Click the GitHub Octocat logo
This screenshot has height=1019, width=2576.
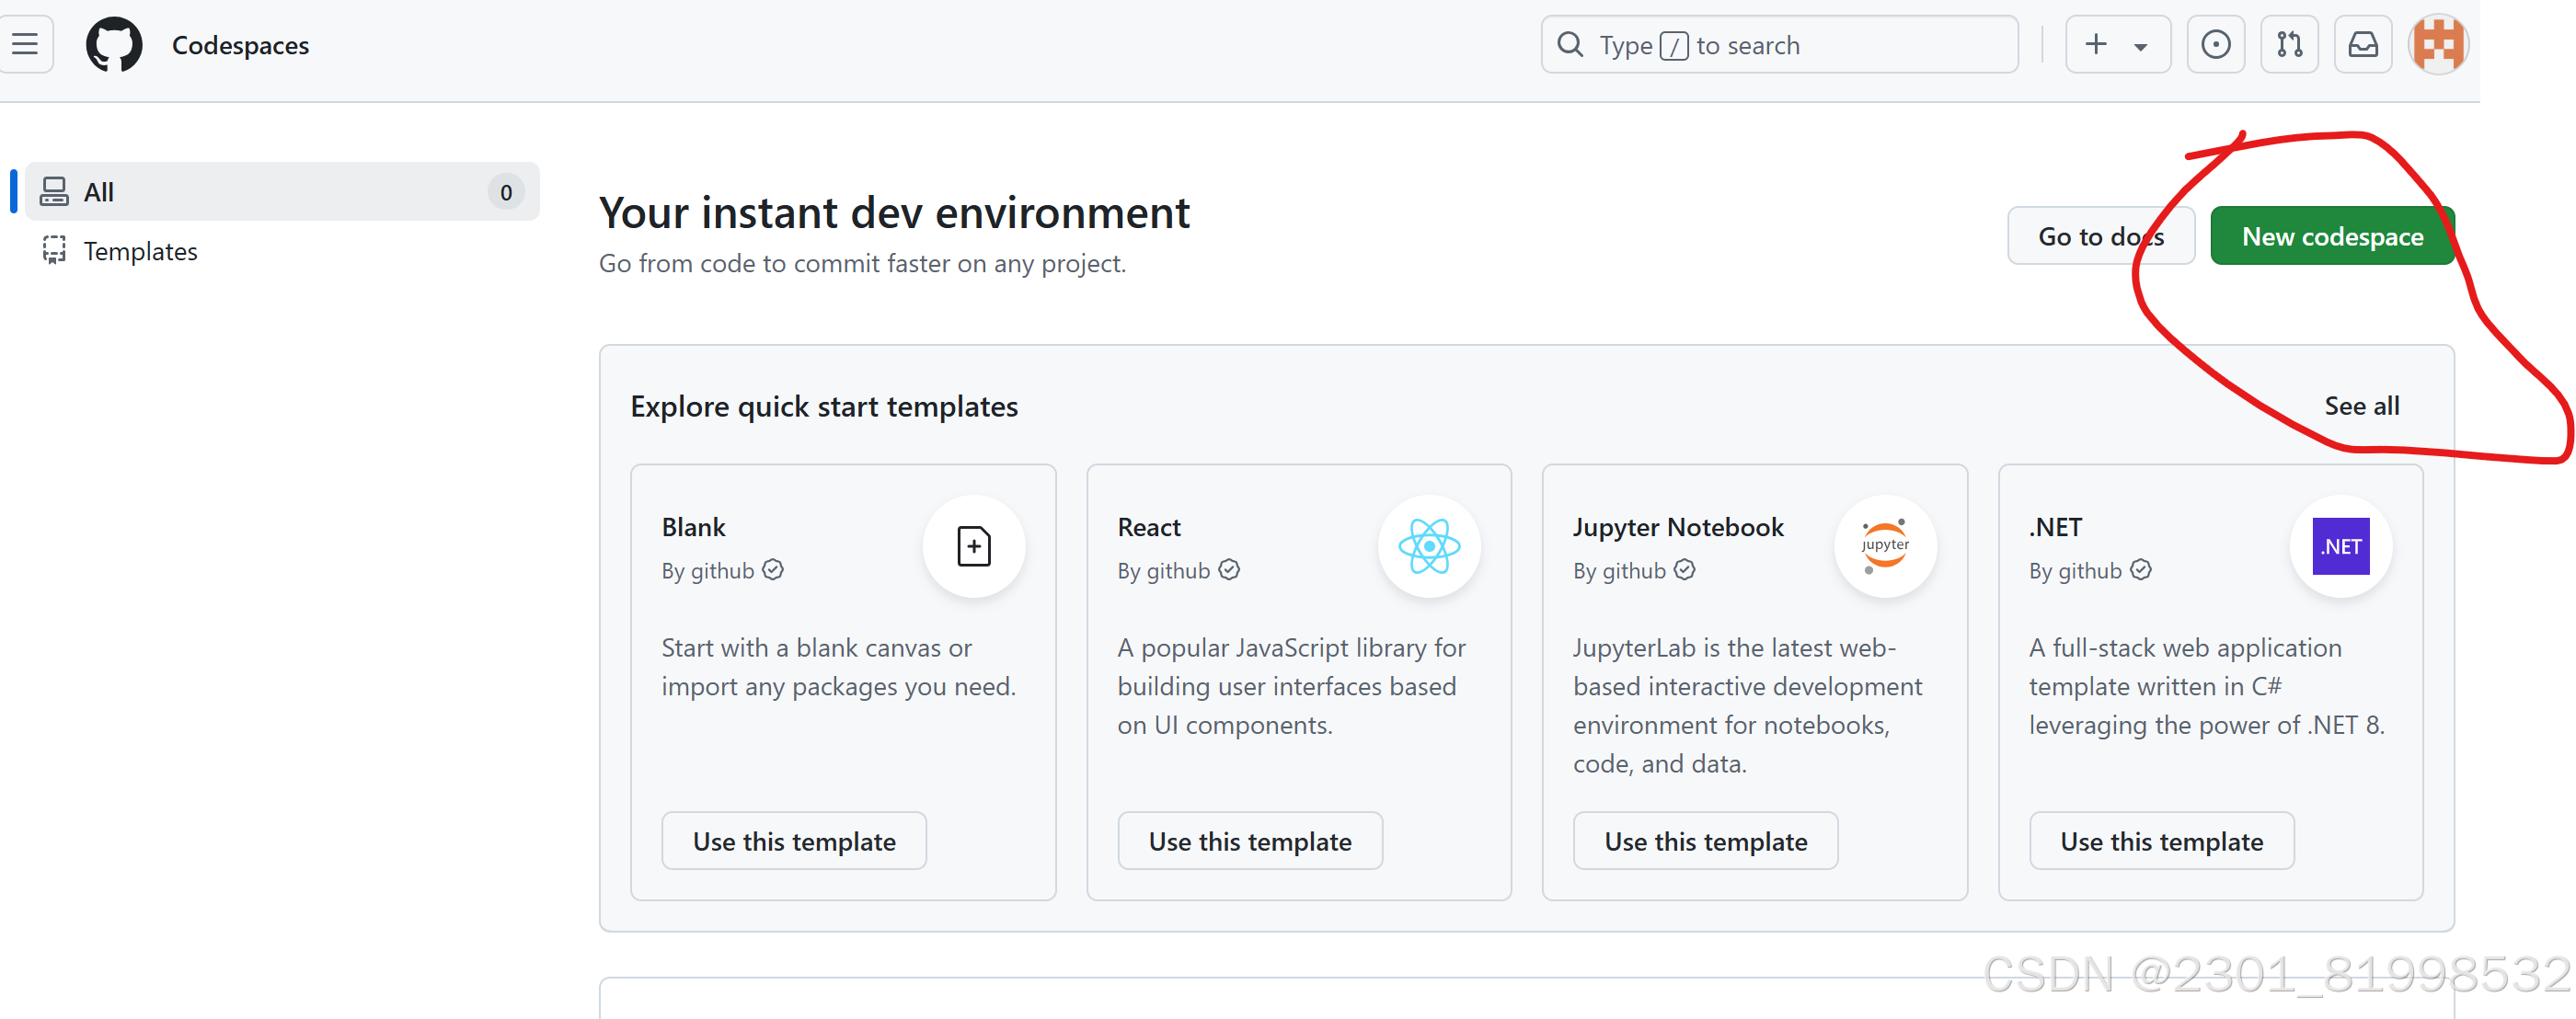(114, 45)
